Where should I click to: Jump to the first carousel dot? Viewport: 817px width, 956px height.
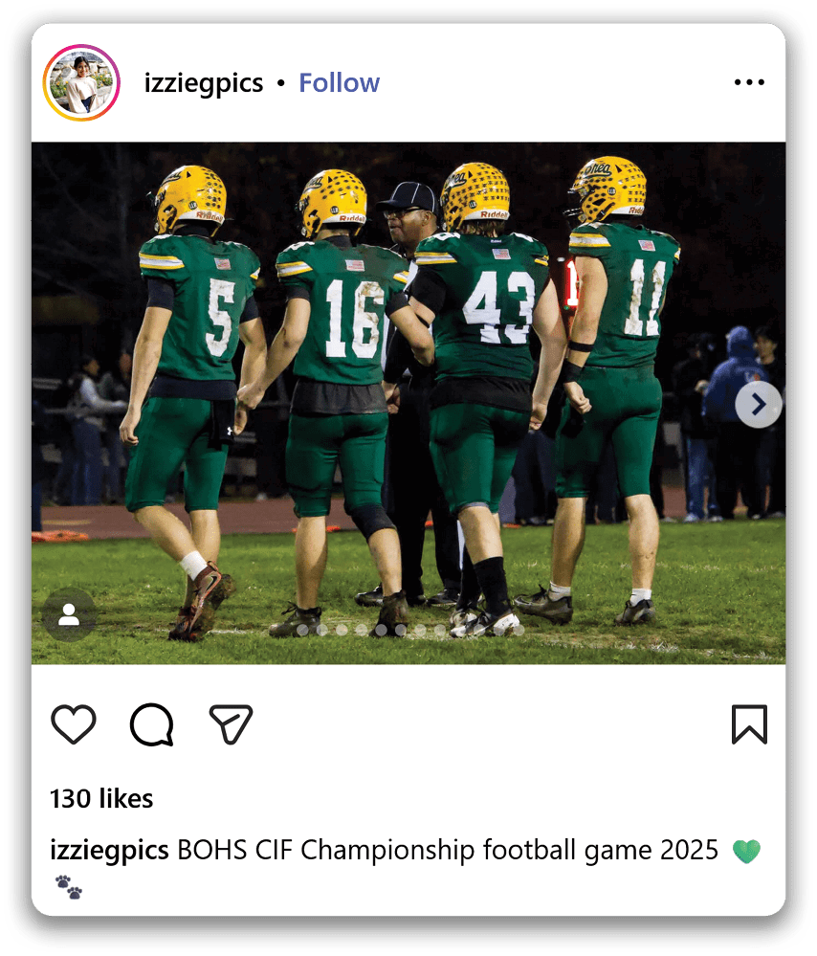point(302,630)
